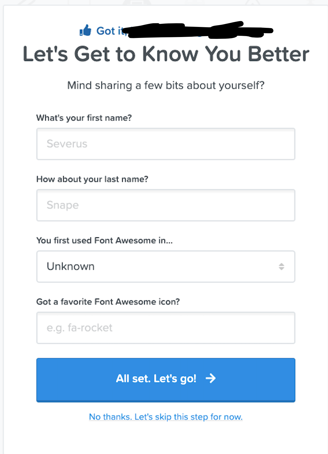Click the 'How about your last name?' label
The image size is (328, 454).
pos(92,179)
